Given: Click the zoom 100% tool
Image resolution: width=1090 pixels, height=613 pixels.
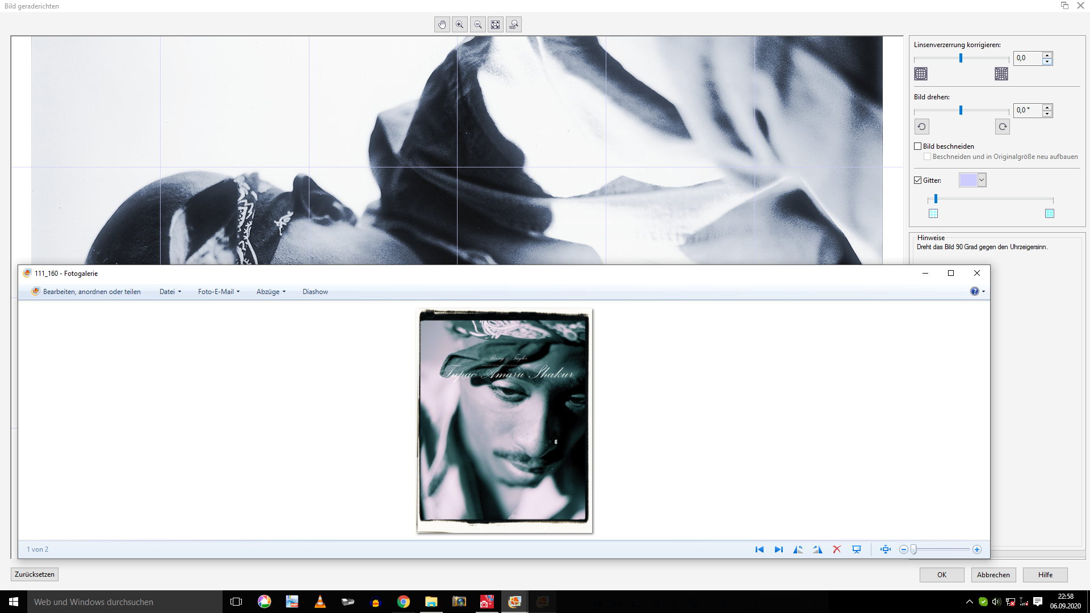Looking at the screenshot, I should pyautogui.click(x=514, y=25).
